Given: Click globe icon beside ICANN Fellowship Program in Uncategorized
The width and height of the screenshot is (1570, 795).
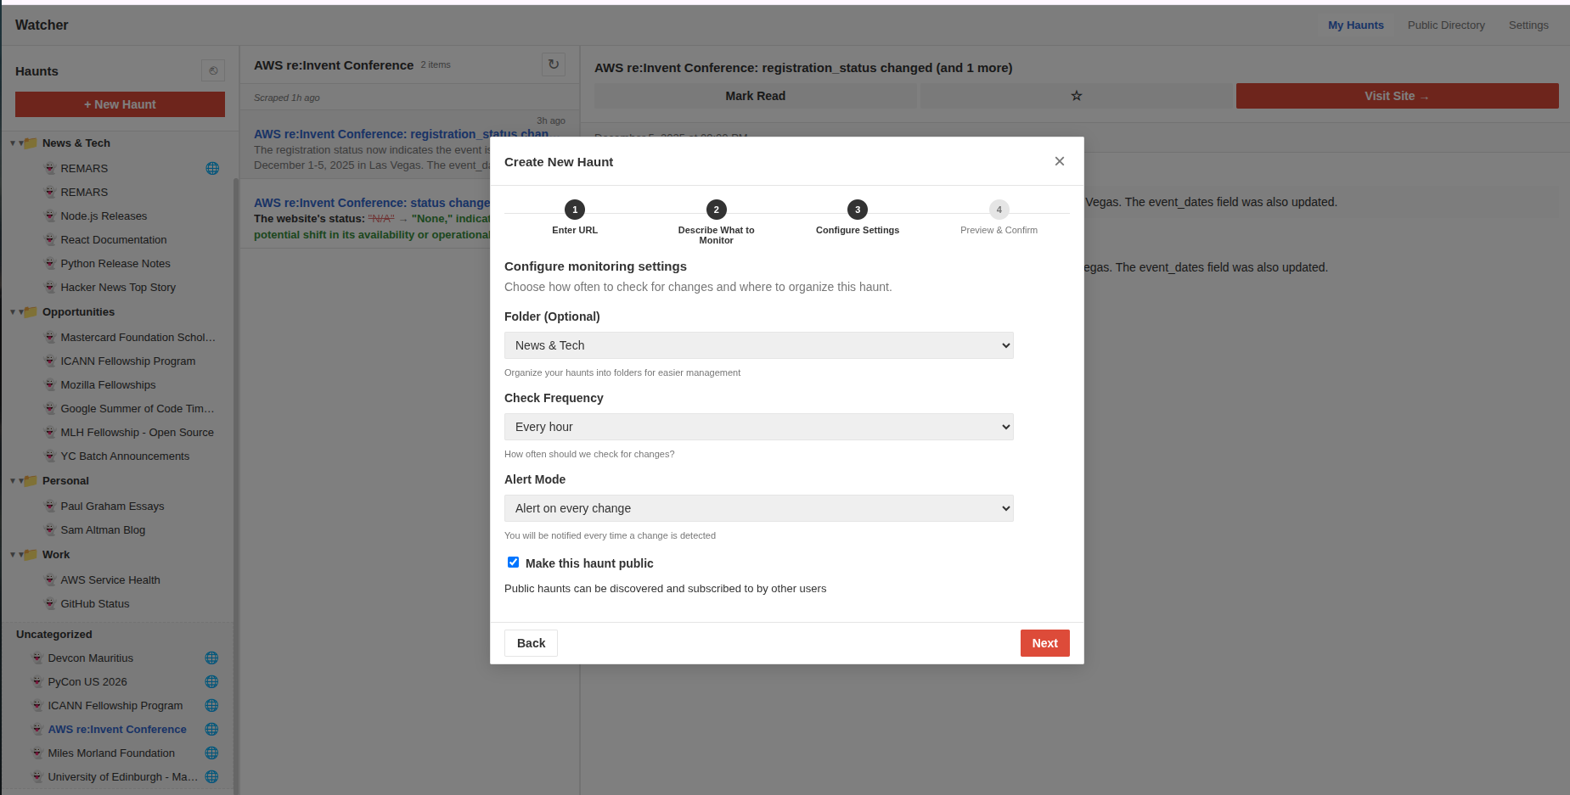Looking at the screenshot, I should [211, 705].
